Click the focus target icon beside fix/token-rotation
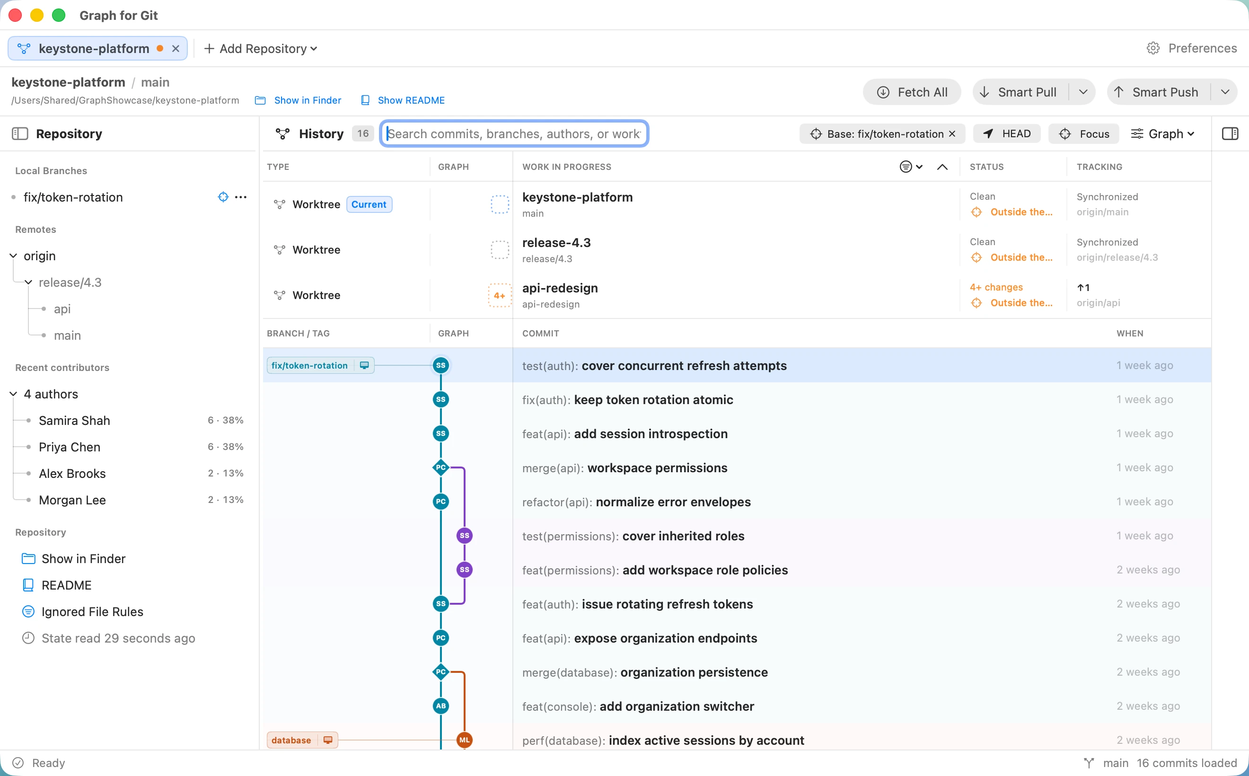Screen dimensions: 1249x776 pyautogui.click(x=223, y=197)
